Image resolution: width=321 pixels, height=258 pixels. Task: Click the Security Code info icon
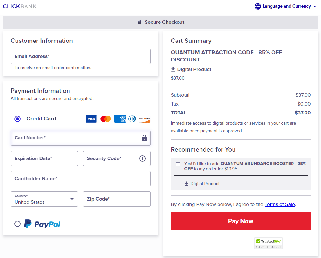click(x=142, y=158)
